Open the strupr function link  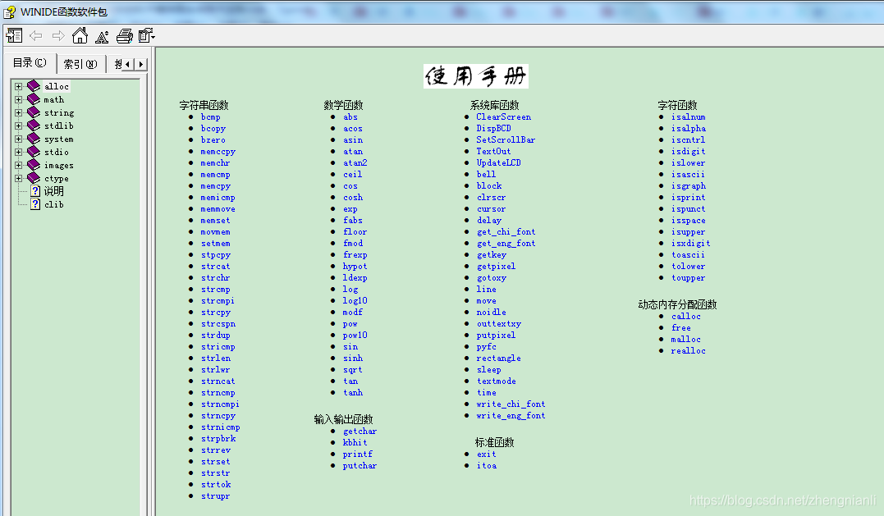pyautogui.click(x=215, y=496)
